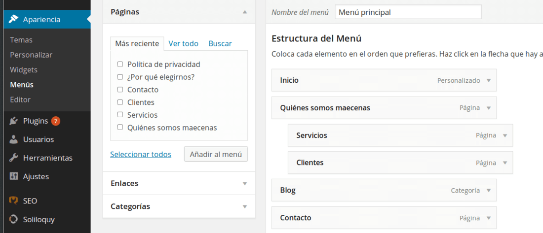Click the Nombre del menú text field

[408, 12]
